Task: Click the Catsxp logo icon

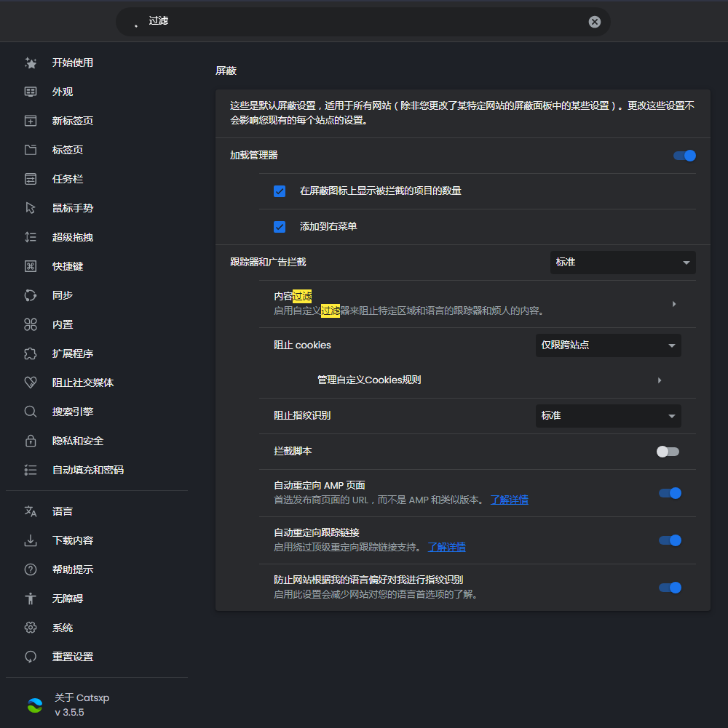Action: coord(35,705)
